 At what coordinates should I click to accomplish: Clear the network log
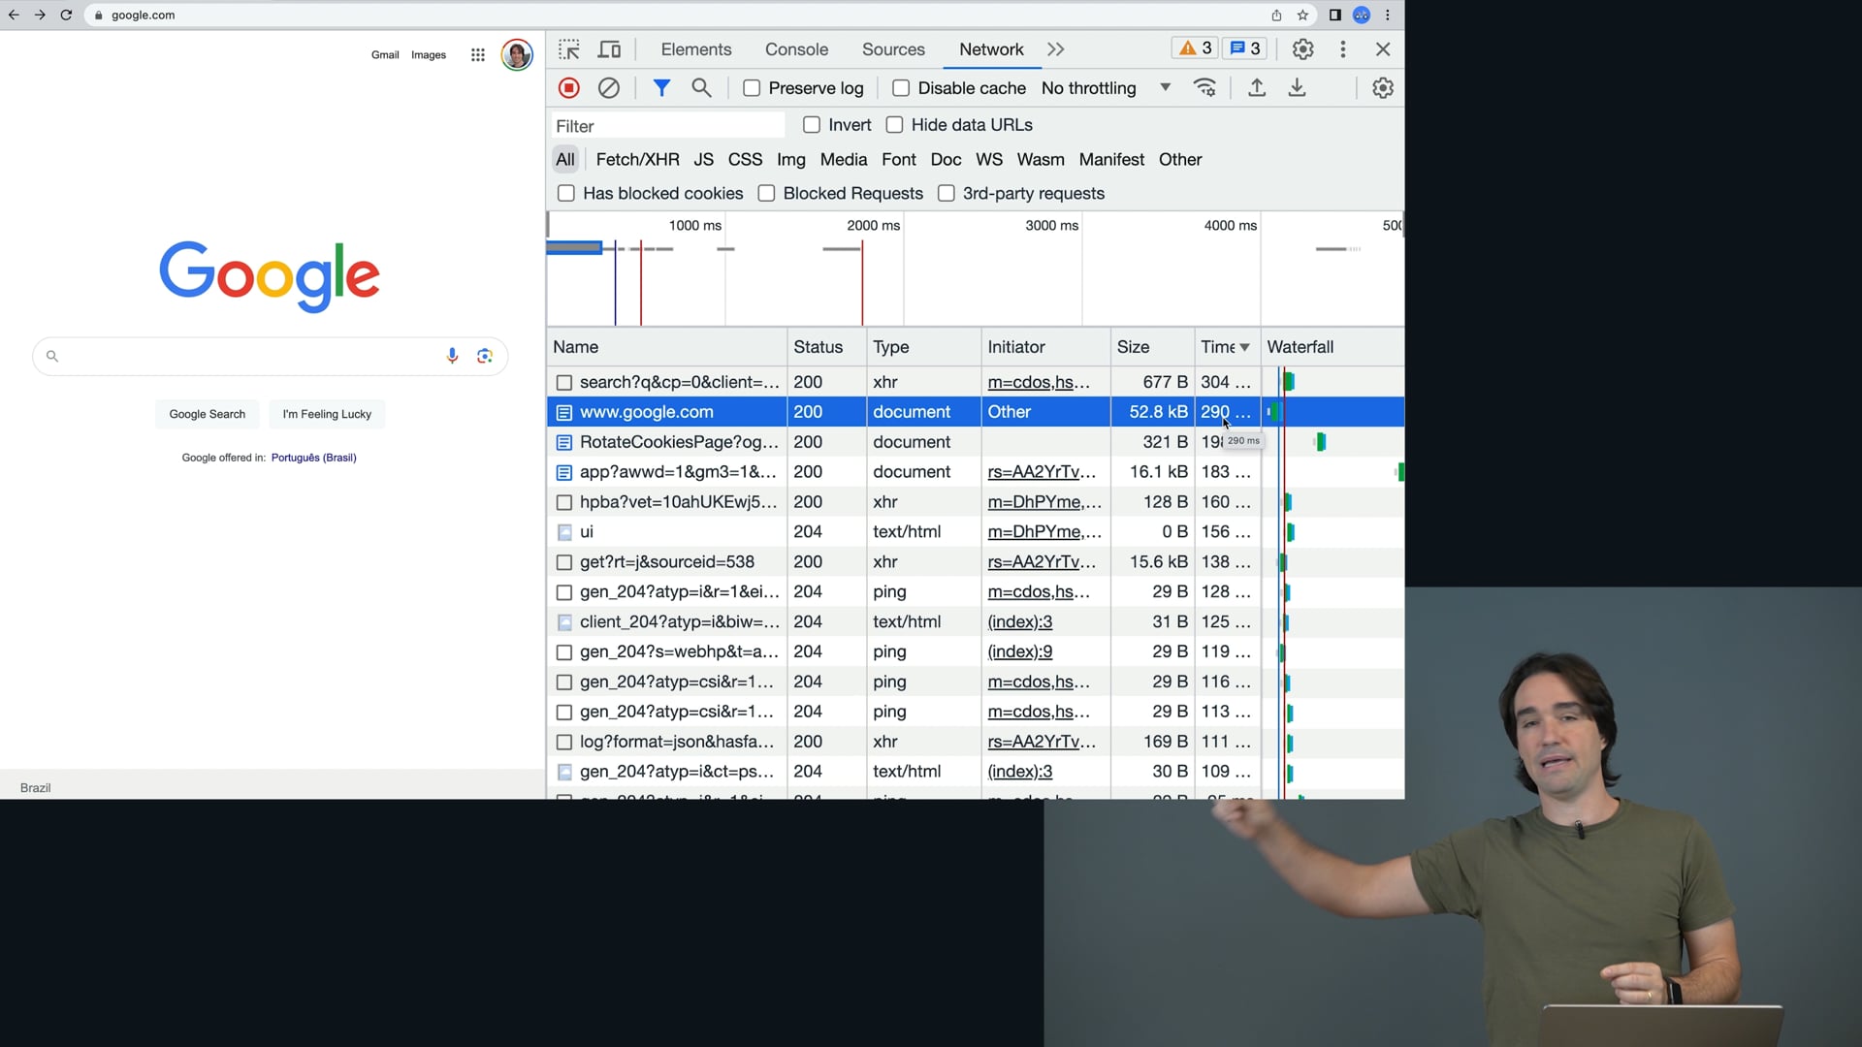[x=609, y=88]
